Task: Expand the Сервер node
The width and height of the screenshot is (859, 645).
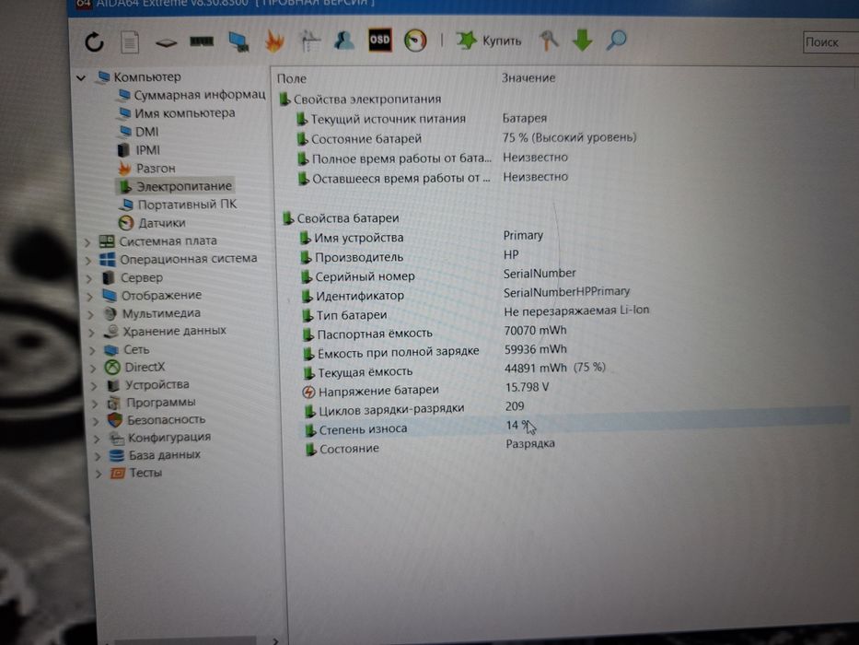Action: (89, 278)
